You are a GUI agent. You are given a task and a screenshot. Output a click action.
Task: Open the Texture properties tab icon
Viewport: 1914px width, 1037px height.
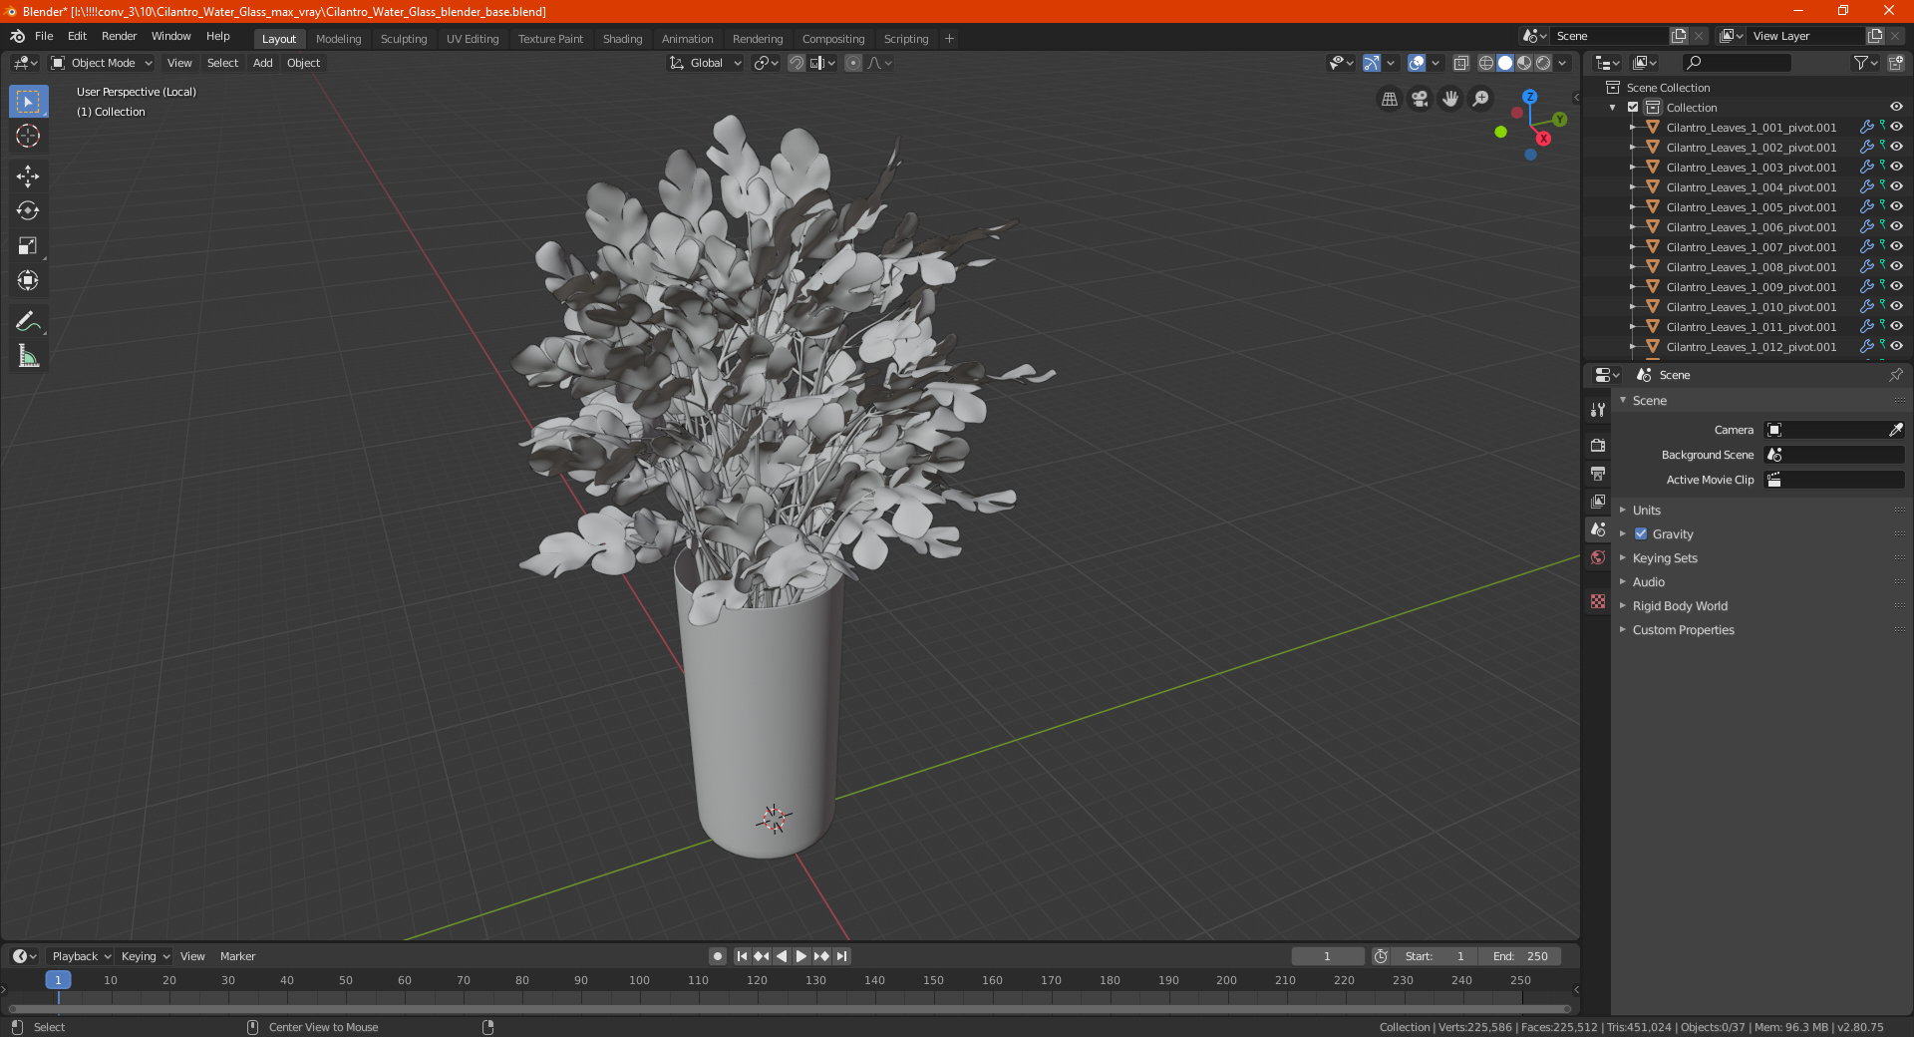1598,601
